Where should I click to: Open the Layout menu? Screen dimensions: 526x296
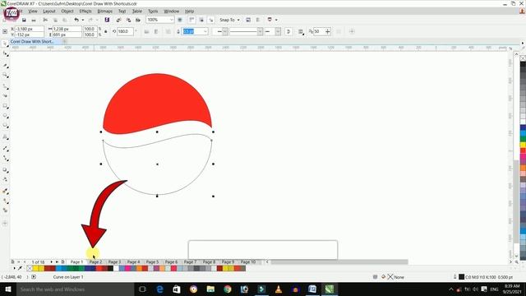pyautogui.click(x=49, y=11)
